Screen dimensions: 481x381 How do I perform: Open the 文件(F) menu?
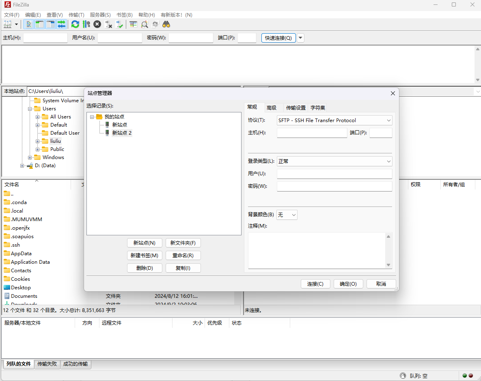(12, 15)
